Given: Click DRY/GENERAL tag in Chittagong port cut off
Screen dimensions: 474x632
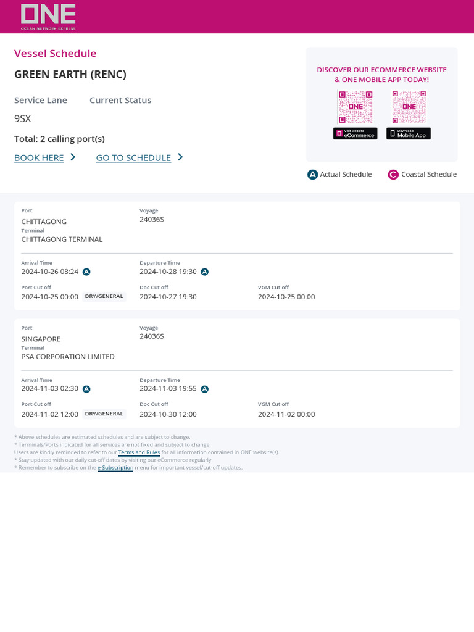Looking at the screenshot, I should (104, 297).
